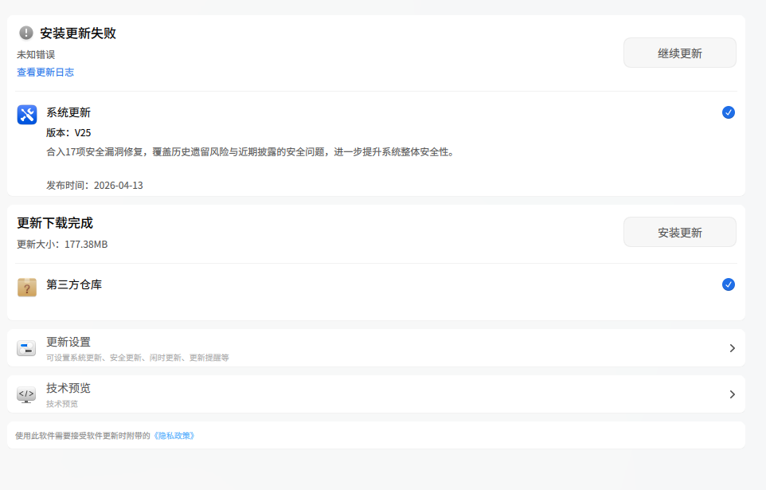Screen dimensions: 766x490
Task: Uncheck the 系统更新 blue checkmark
Action: pos(729,112)
